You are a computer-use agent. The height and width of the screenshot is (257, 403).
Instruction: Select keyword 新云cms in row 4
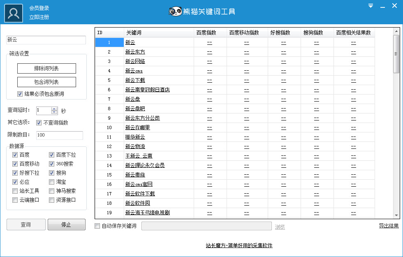point(134,71)
